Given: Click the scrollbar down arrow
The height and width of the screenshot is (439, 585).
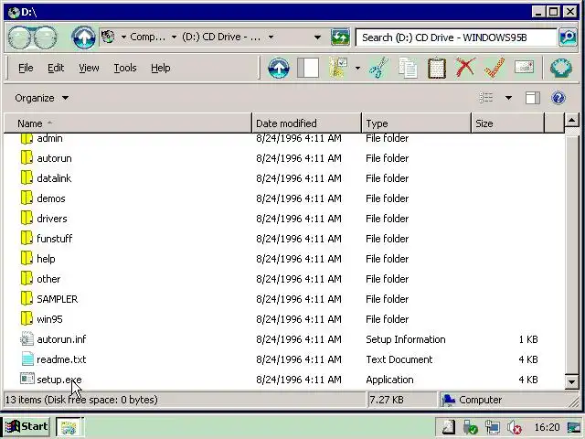Looking at the screenshot, I should coord(571,381).
